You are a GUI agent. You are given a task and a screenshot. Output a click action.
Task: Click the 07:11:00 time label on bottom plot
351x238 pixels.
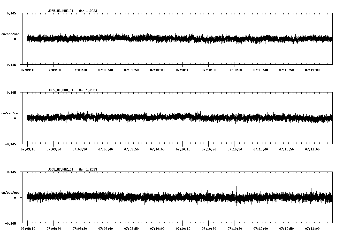pos(312,228)
